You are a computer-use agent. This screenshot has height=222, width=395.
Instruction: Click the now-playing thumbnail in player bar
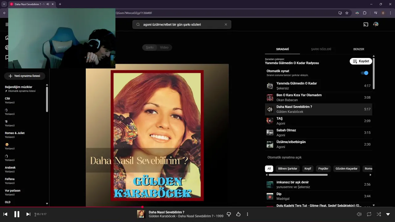[141, 214]
